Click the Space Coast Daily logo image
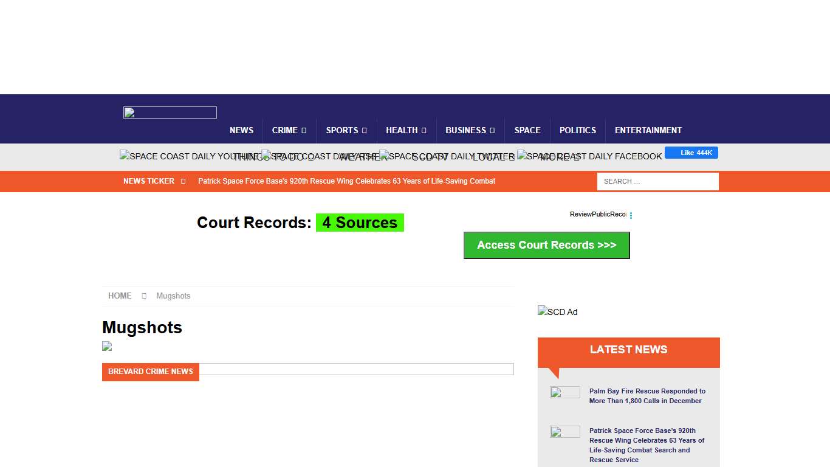The width and height of the screenshot is (830, 467). 170,112
